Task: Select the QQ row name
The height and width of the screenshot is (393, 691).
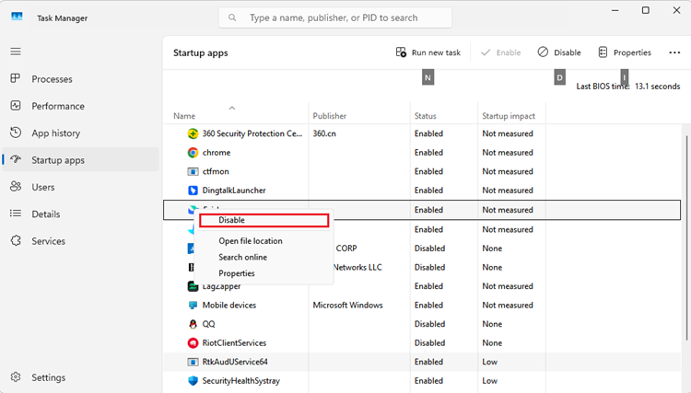Action: coord(208,324)
